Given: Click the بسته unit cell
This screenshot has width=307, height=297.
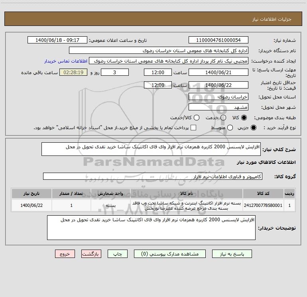Looking at the screenshot, I should pos(110,205).
